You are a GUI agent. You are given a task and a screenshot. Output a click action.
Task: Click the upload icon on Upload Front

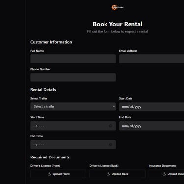click(x=49, y=174)
